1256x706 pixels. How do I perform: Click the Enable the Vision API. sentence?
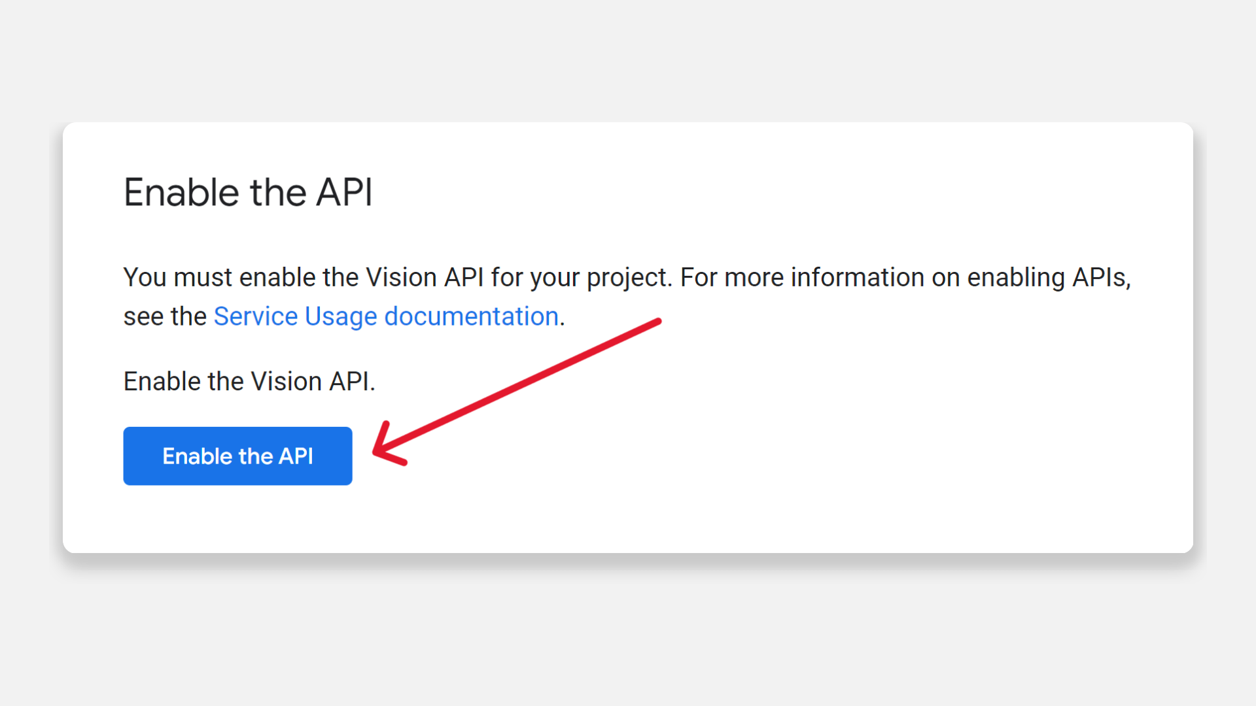249,381
